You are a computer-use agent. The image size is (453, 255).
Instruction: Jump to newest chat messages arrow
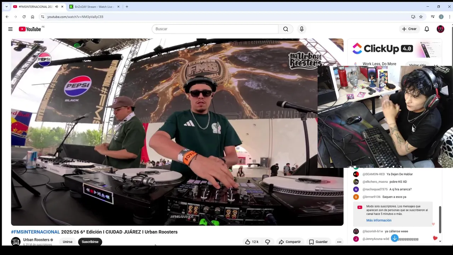coord(395,238)
